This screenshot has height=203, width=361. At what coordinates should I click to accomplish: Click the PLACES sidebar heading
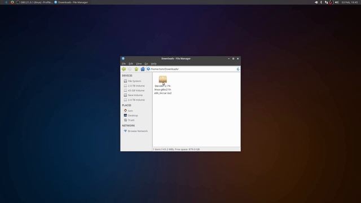click(126, 105)
